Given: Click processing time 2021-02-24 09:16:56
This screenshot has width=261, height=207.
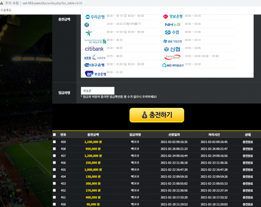Looking at the screenshot, I should tap(214, 156).
